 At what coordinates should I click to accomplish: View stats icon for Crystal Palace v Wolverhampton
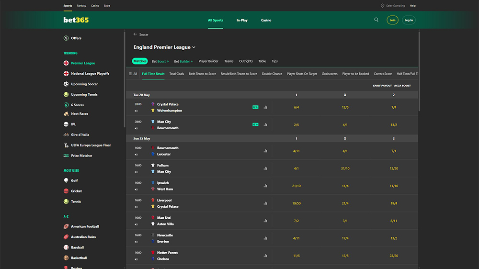(265, 107)
